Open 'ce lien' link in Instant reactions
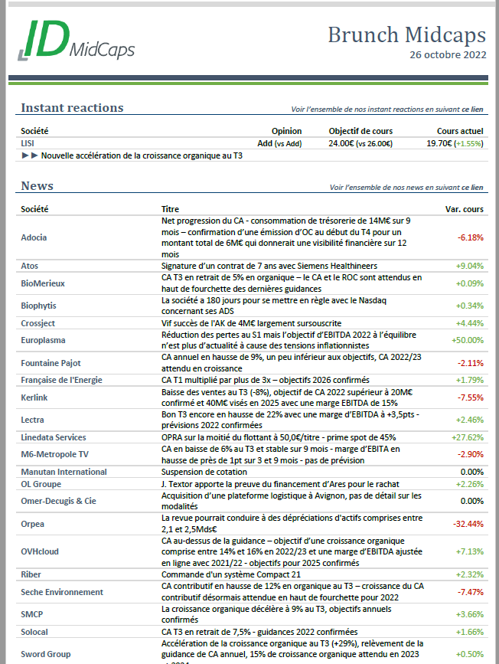 [472, 110]
